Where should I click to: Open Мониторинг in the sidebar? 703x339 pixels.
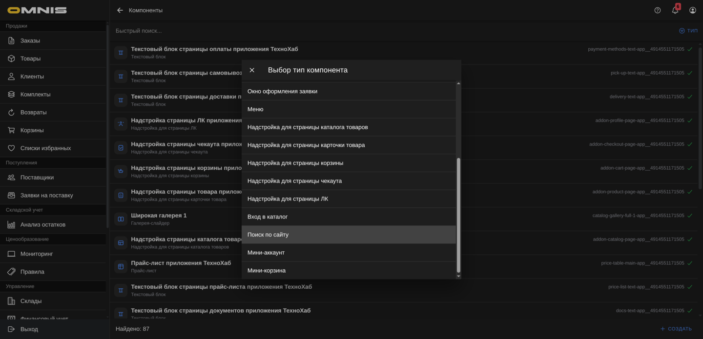(x=37, y=254)
